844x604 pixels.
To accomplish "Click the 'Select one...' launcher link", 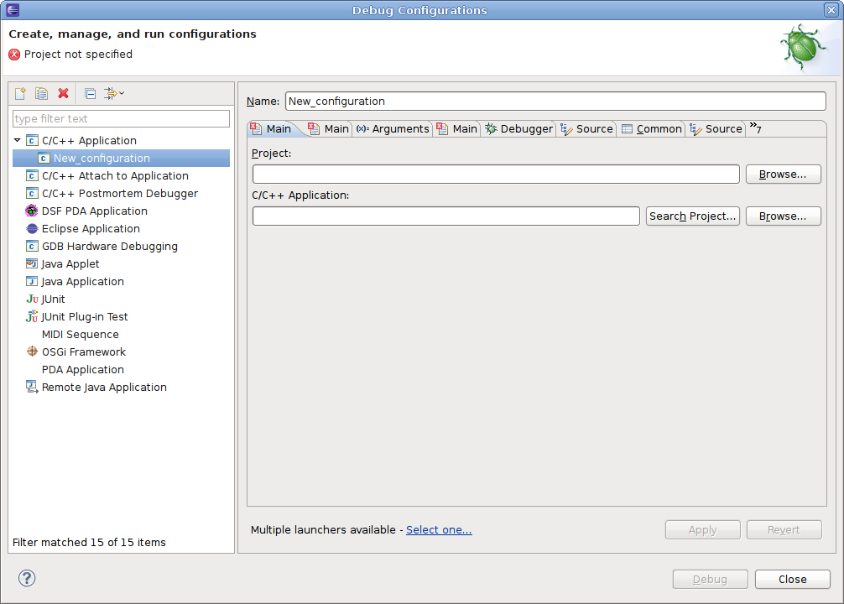I will point(439,530).
